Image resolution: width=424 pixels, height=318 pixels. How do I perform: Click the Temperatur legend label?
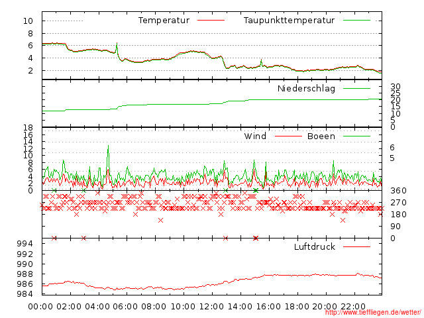tap(164, 21)
